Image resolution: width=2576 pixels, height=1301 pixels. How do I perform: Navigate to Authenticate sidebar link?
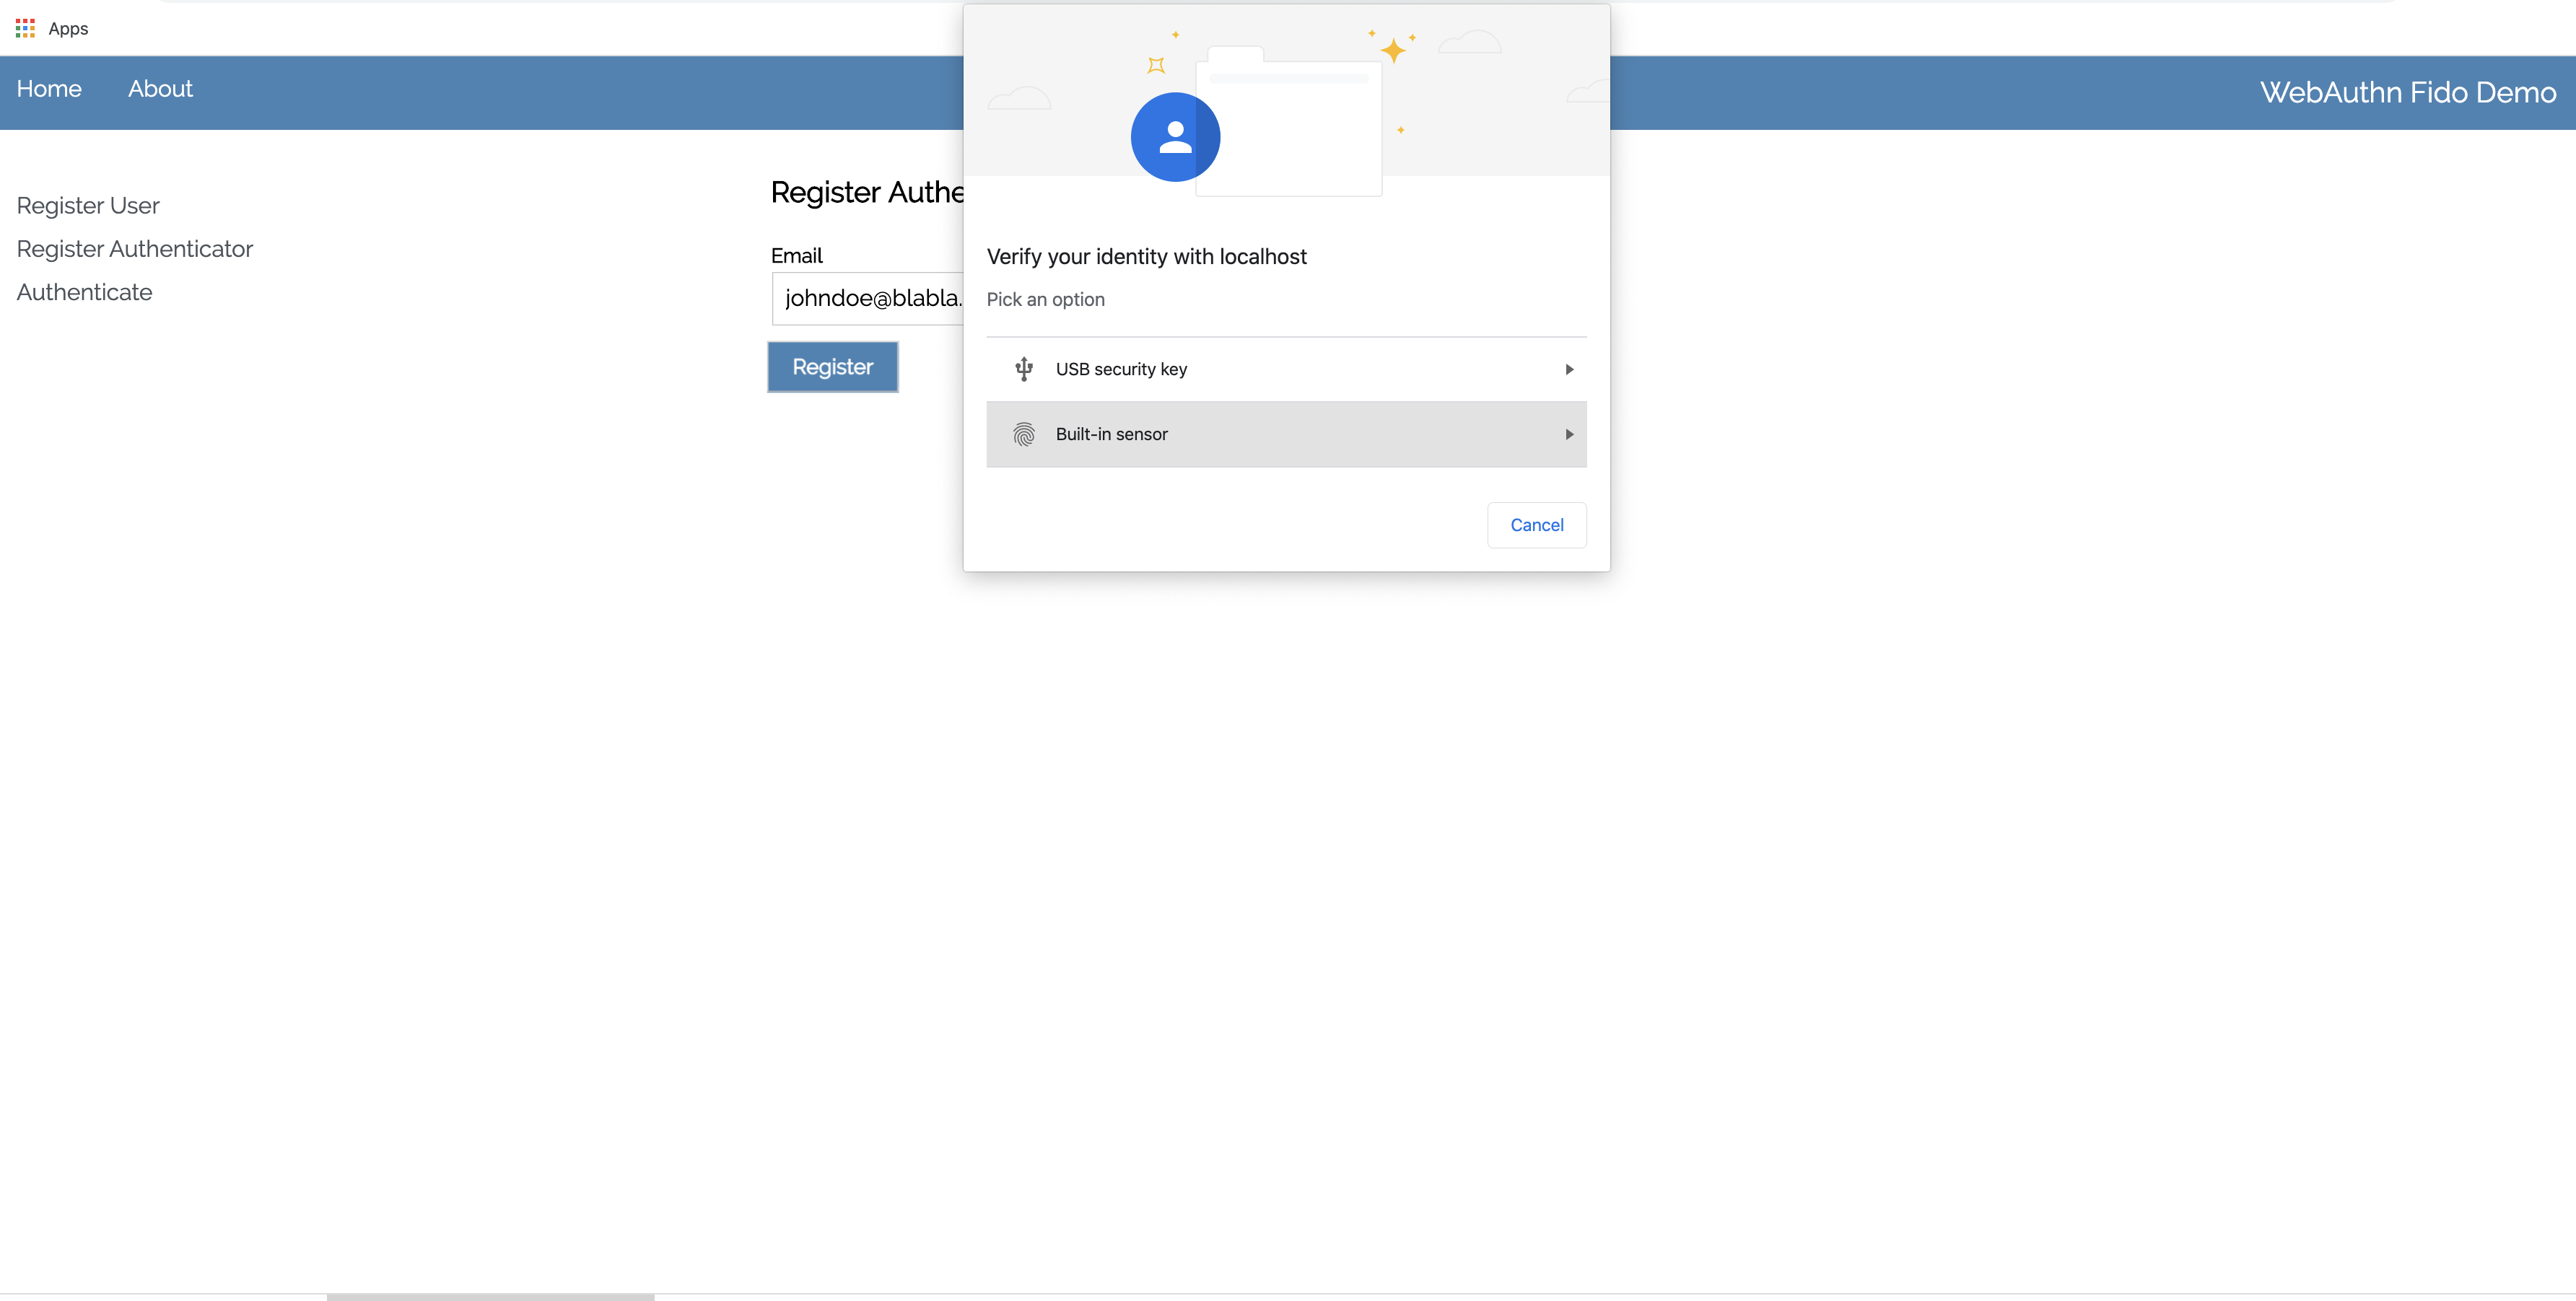pyautogui.click(x=85, y=293)
